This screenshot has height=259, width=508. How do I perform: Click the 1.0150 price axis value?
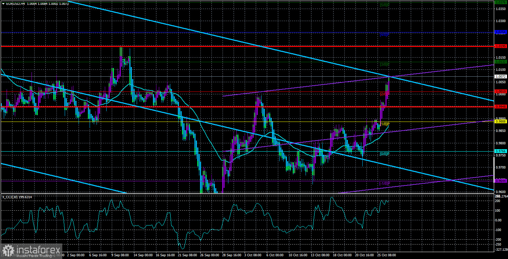coord(501,57)
